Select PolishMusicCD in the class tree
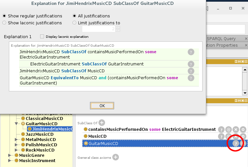The width and height of the screenshot is (248, 167). 41,145
